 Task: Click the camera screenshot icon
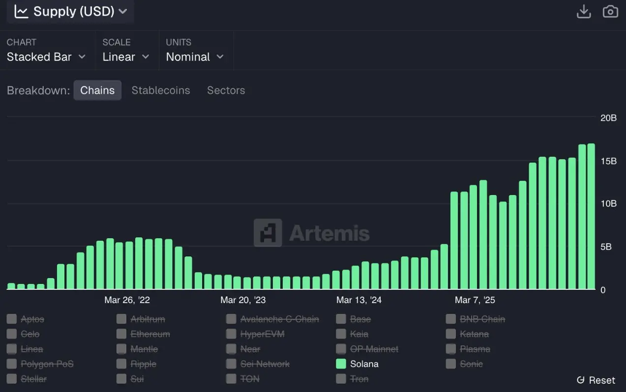point(610,11)
